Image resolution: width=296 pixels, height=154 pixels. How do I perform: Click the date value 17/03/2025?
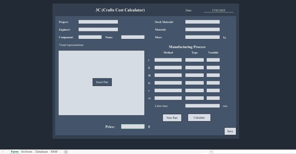click(x=218, y=10)
